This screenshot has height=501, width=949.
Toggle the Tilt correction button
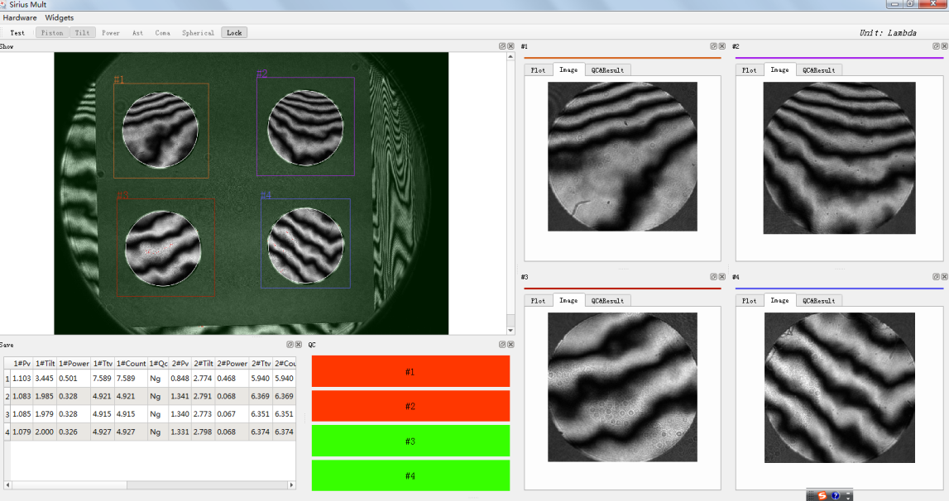coord(83,33)
